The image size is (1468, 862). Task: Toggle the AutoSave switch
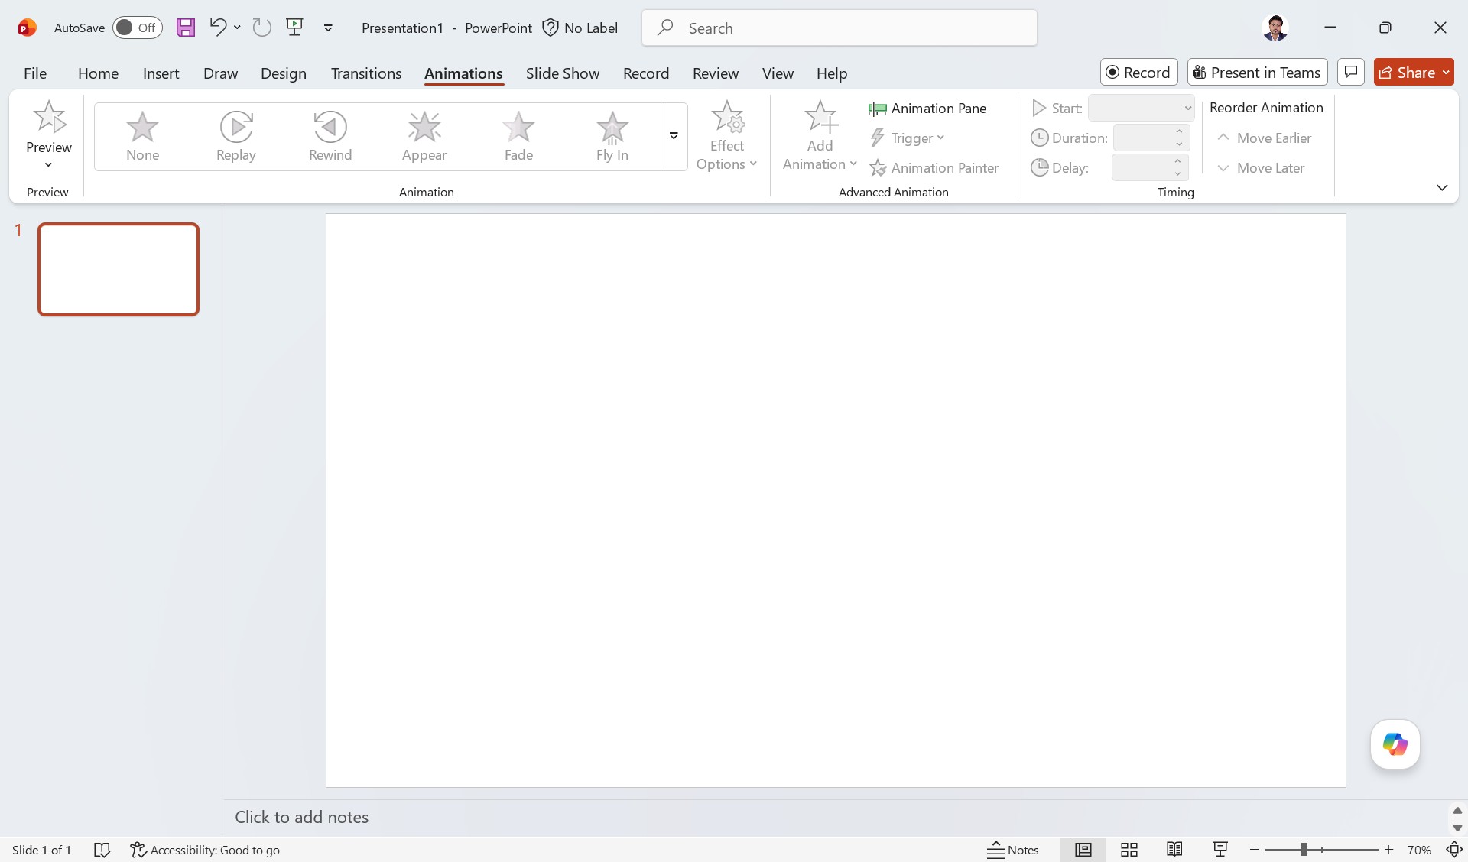pyautogui.click(x=138, y=28)
